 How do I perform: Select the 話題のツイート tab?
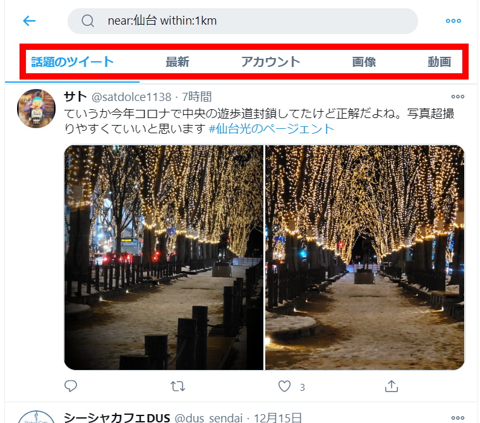click(x=72, y=62)
